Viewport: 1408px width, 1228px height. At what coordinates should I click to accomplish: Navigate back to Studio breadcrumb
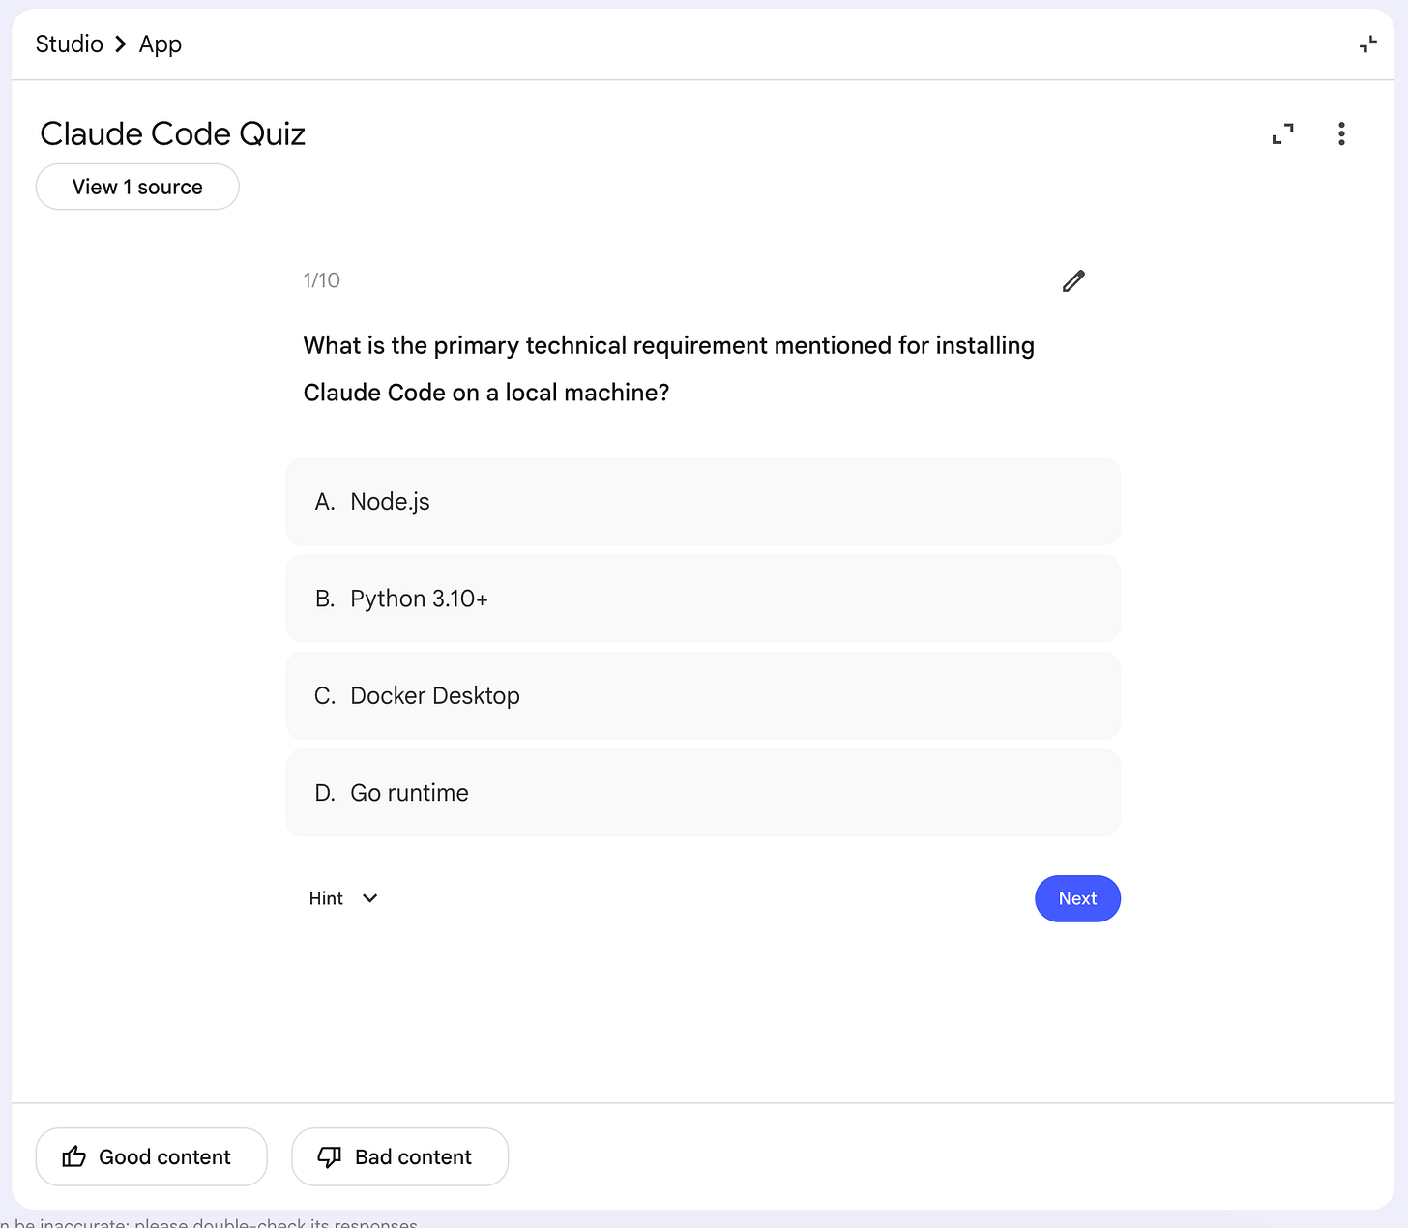[69, 44]
